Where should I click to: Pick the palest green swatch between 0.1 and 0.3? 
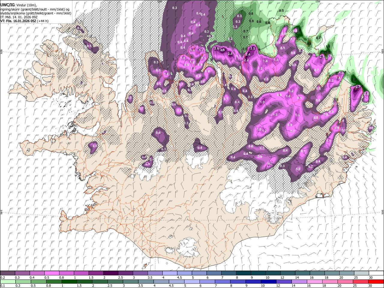pos(8,282)
